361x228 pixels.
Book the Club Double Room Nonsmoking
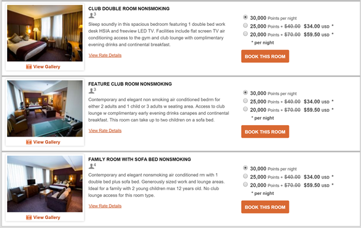tap(265, 56)
